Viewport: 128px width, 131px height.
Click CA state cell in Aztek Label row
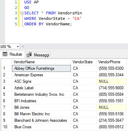click(x=84, y=88)
